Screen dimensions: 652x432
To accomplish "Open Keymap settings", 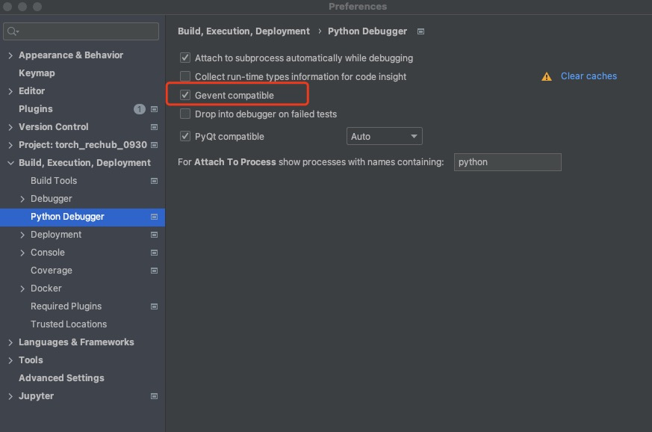I will point(37,72).
